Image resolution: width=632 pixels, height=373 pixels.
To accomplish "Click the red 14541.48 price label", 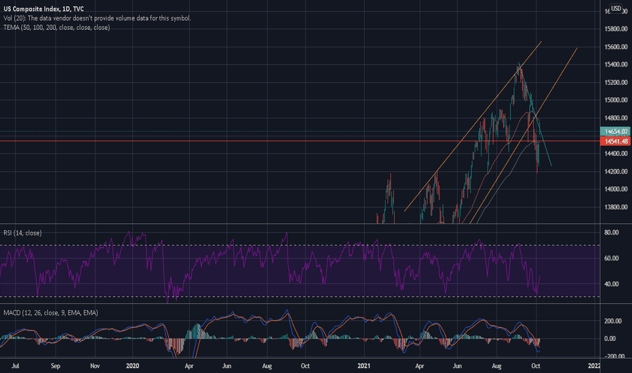I will click(x=616, y=141).
